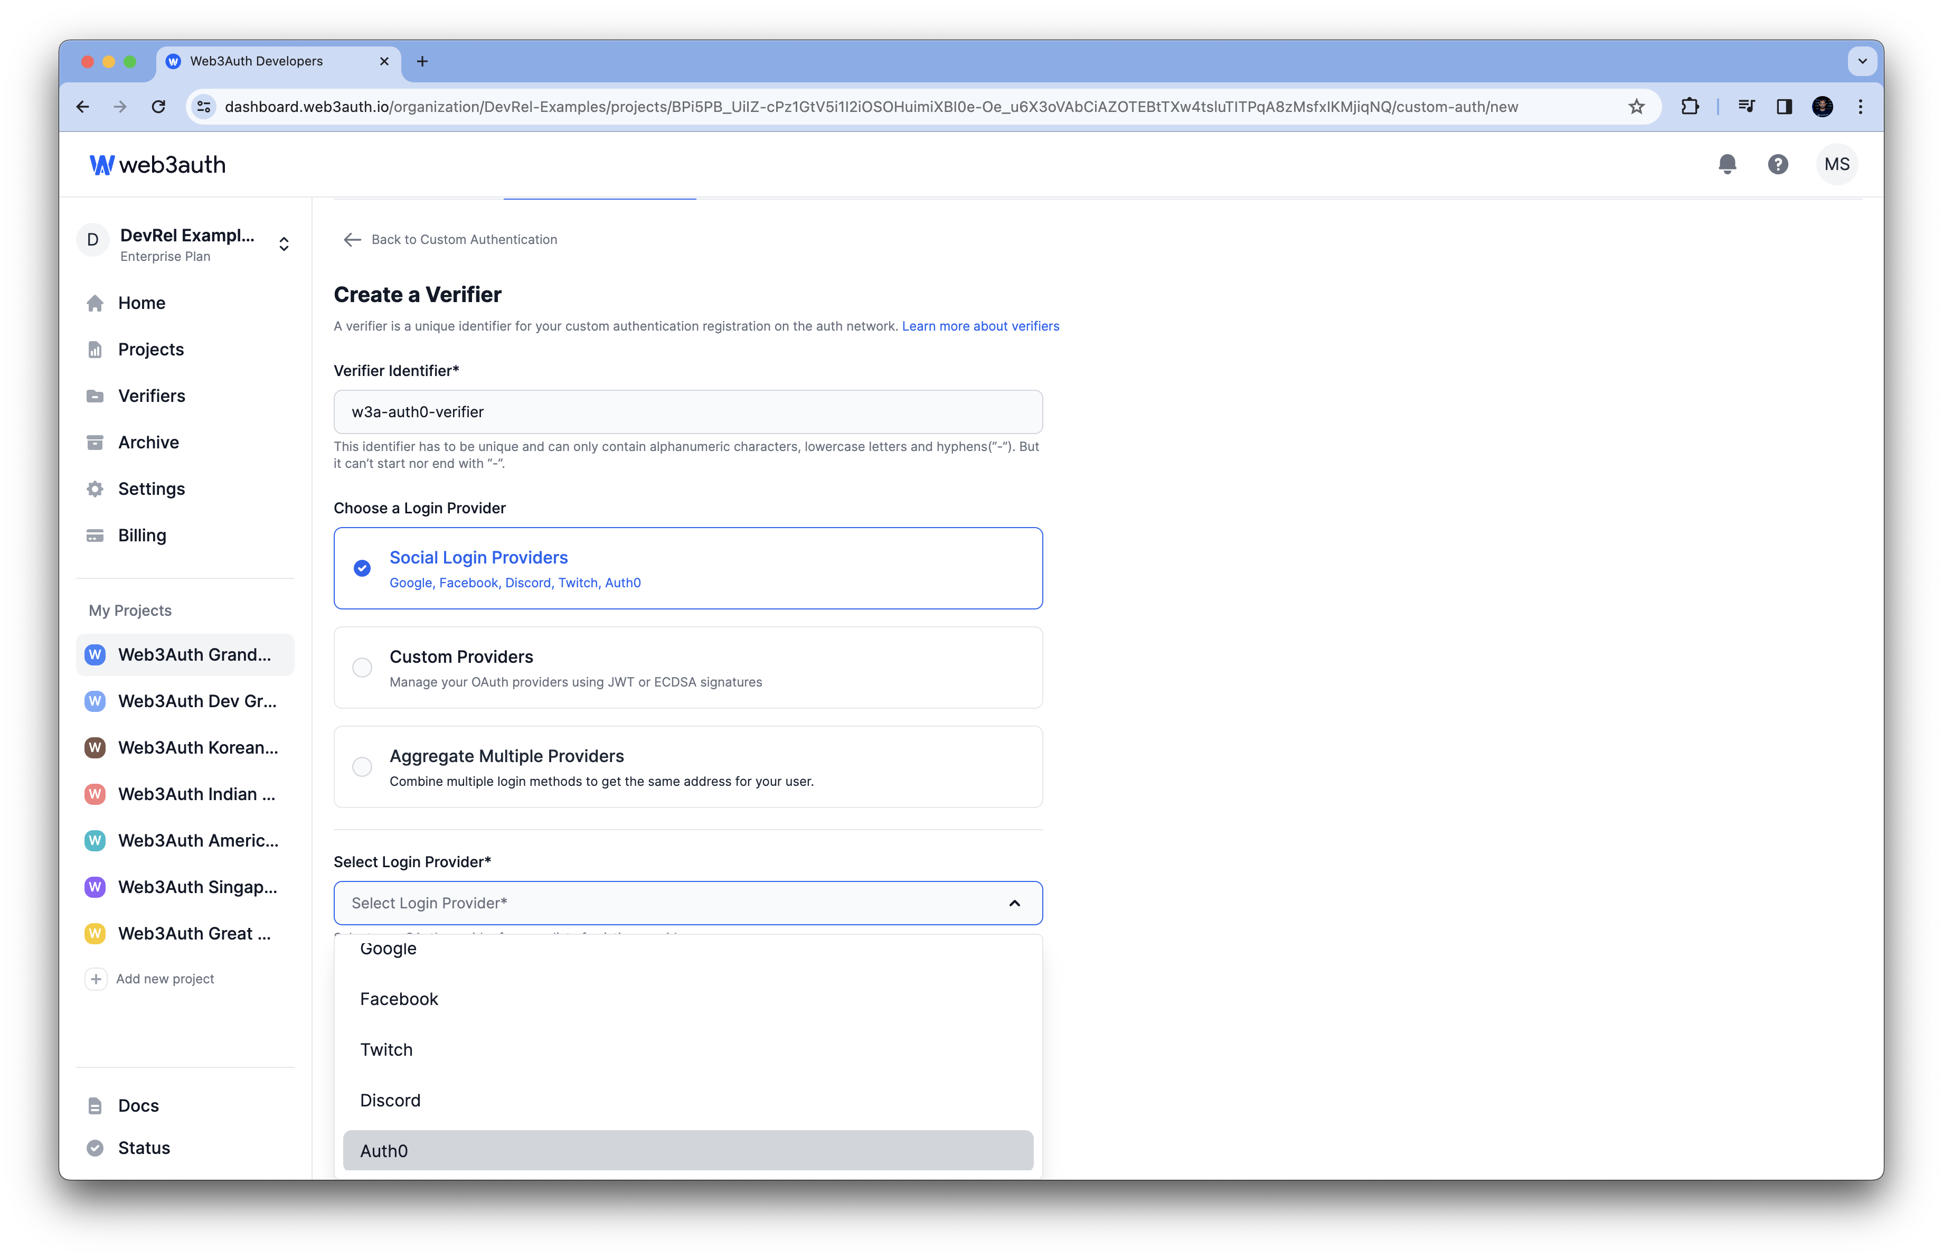Image resolution: width=1943 pixels, height=1258 pixels.
Task: Open the Web3Auth Singap... project
Action: pyautogui.click(x=184, y=887)
